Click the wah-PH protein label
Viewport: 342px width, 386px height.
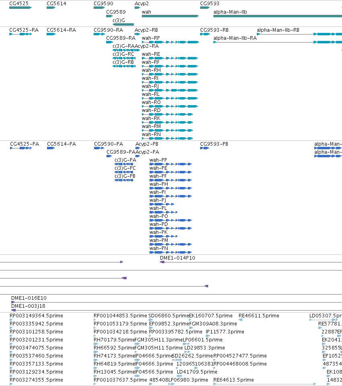click(159, 184)
